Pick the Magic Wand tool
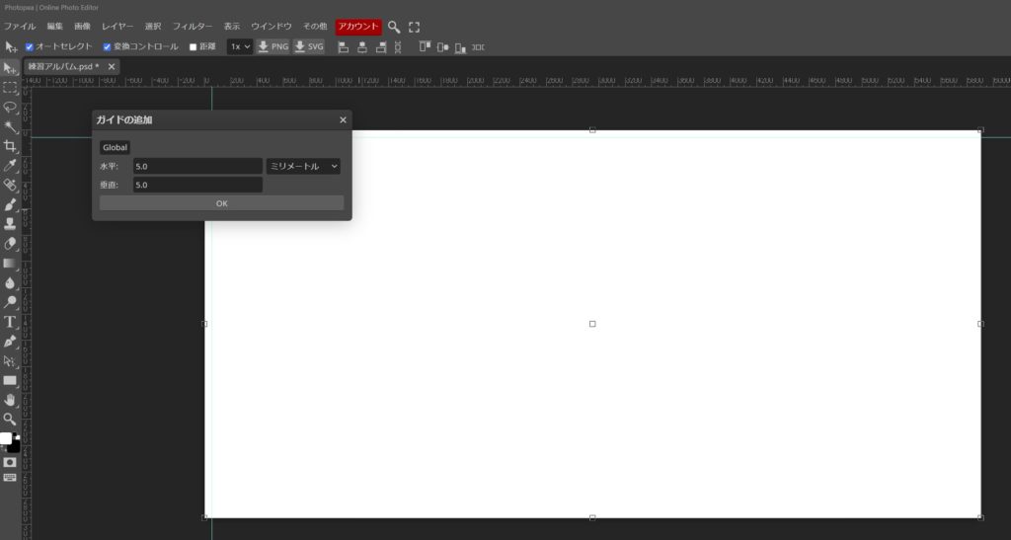Screen dimensions: 1011x540 tap(10, 126)
